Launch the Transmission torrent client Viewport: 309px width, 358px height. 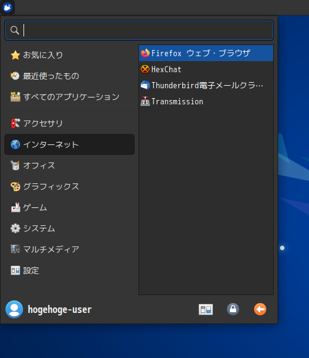[206, 101]
